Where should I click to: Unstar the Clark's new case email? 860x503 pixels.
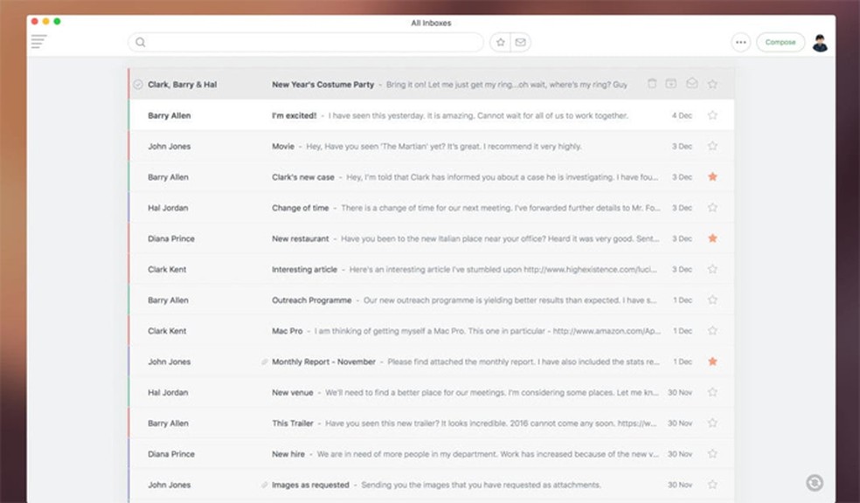[x=712, y=176]
